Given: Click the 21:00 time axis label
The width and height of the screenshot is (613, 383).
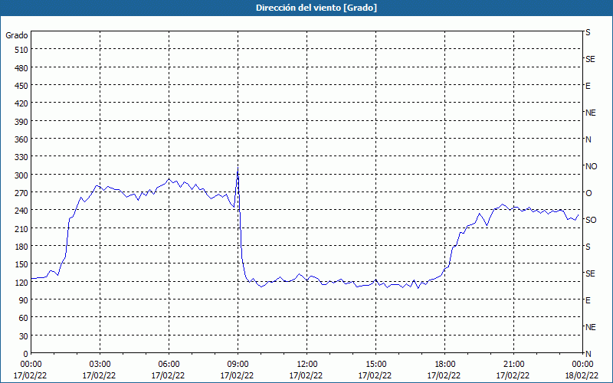Looking at the screenshot, I should 513,365.
